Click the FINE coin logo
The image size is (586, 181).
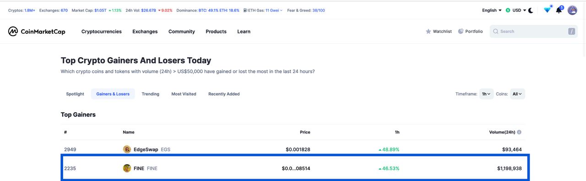point(127,168)
